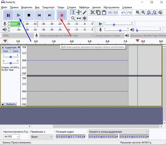Click the Undo arrow
This screenshot has width=166, height=145.
click(x=124, y=12)
